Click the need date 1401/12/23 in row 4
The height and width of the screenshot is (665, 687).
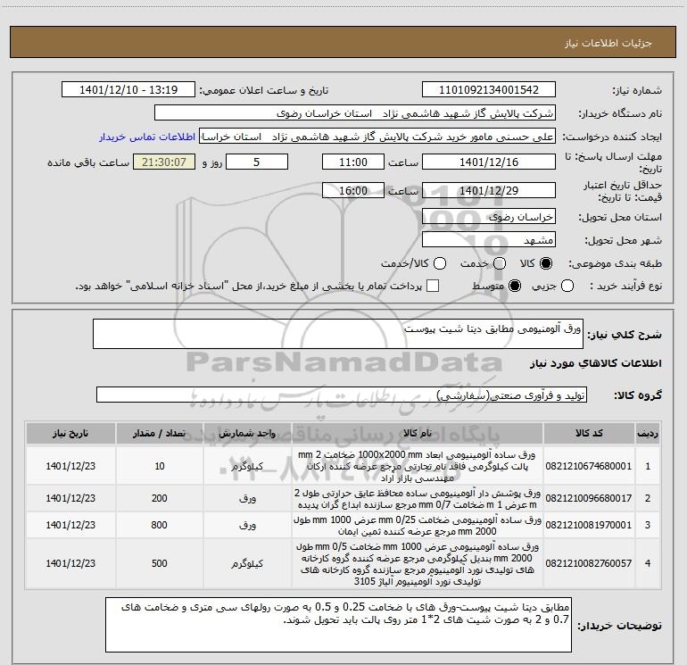[x=70, y=563]
